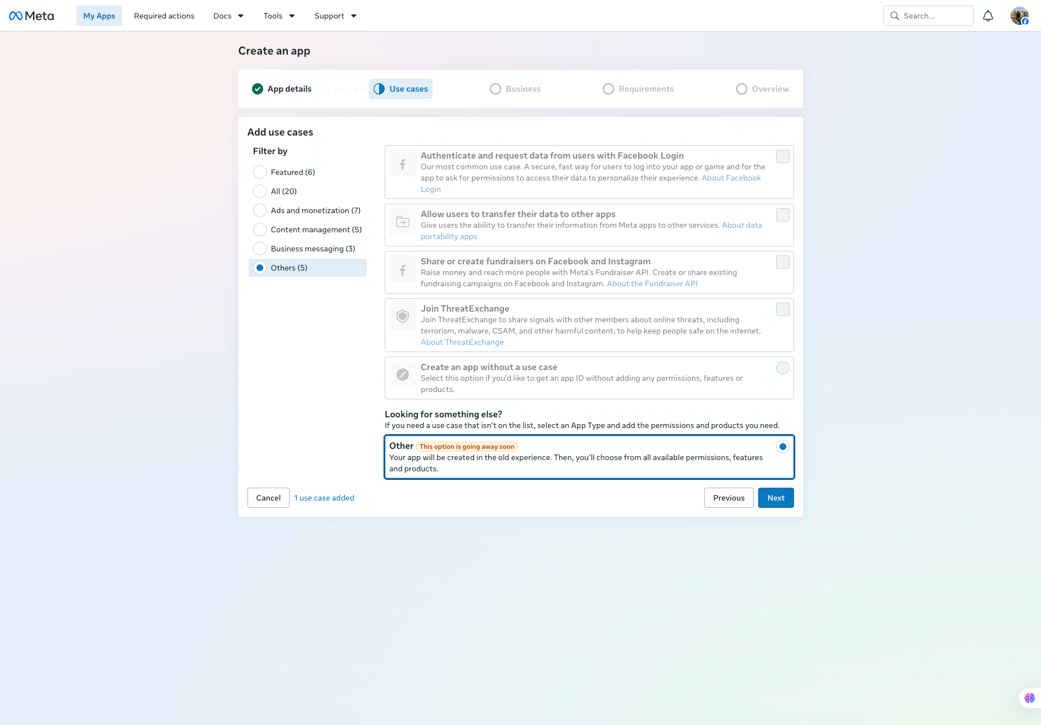Screen dimensions: 1041x725
Task: Expand the Docs dropdown menu
Action: (x=228, y=16)
